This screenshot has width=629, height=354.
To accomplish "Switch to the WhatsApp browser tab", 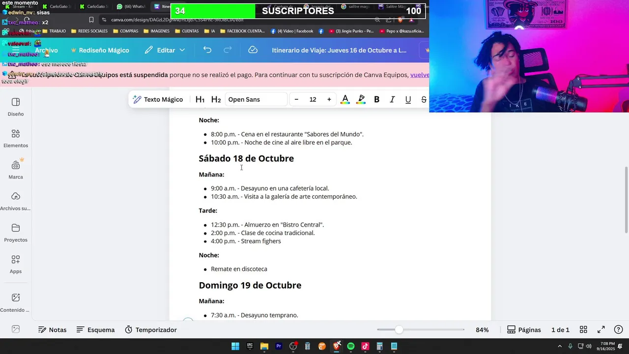I will (131, 6).
